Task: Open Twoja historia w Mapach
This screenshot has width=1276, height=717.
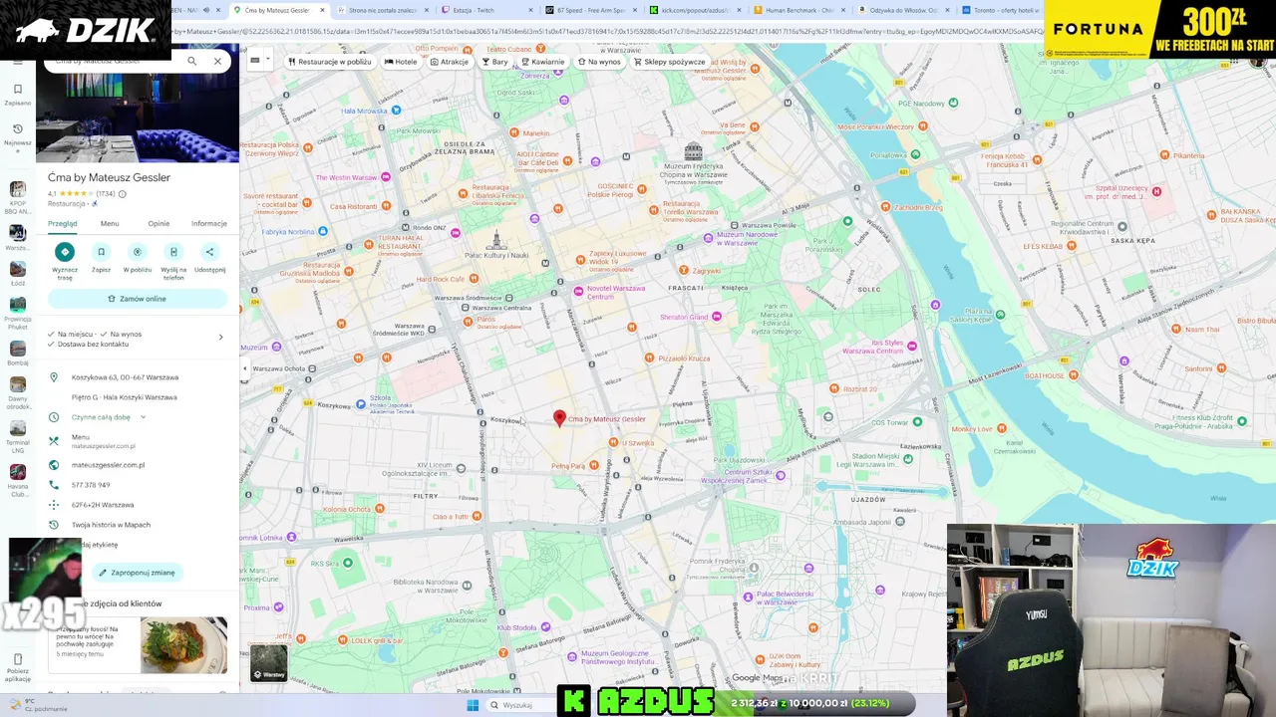Action: coord(111,525)
